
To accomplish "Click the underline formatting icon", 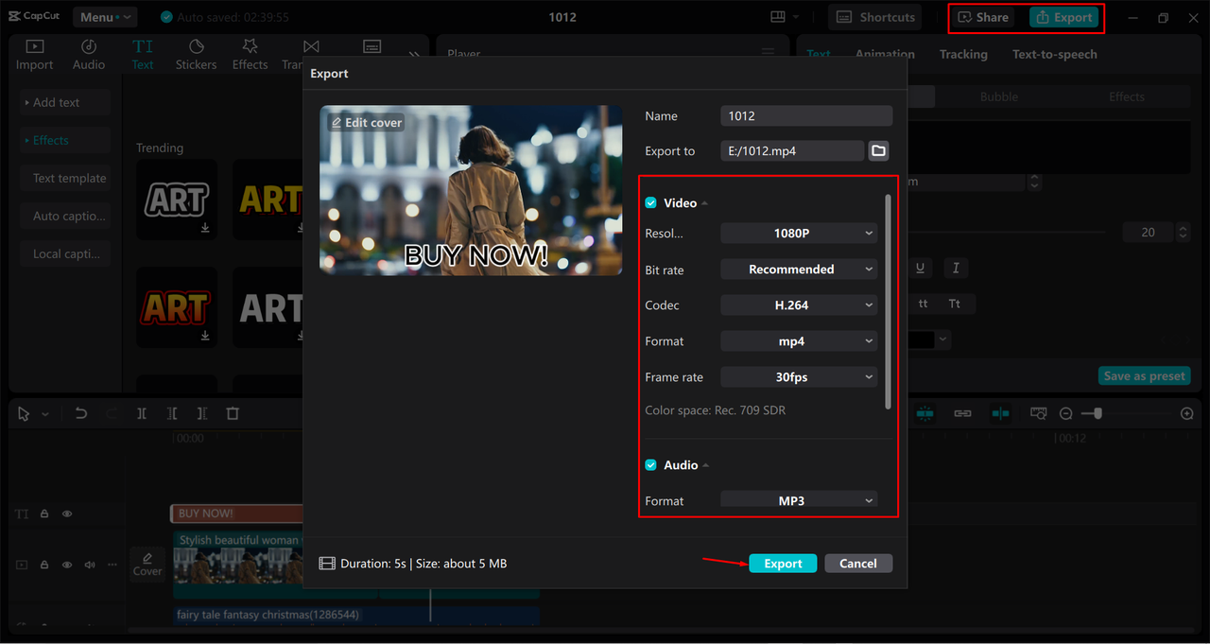I will click(920, 269).
